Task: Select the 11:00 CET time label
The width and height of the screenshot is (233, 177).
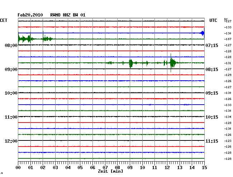Action: click(x=11, y=117)
